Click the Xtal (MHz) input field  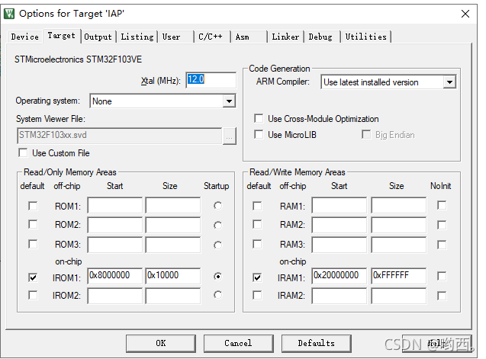coord(211,80)
